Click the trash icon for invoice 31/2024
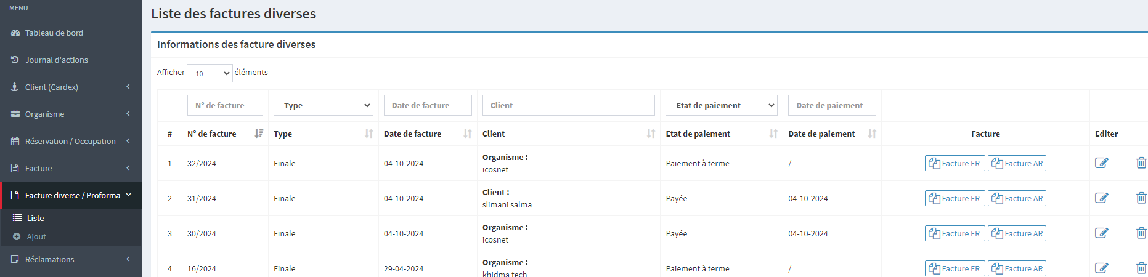 [x=1141, y=198]
